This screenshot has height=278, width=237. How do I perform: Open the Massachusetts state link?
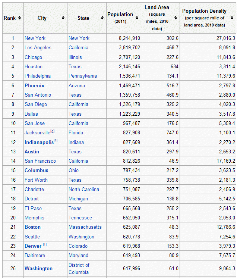coord(85,227)
